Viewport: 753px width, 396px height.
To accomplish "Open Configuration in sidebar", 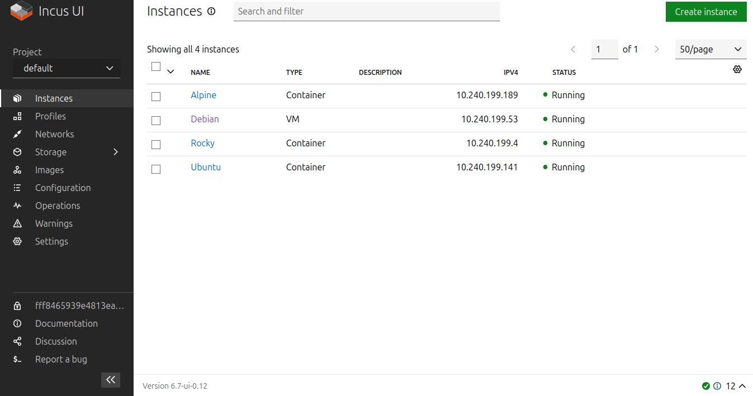I will [67, 188].
